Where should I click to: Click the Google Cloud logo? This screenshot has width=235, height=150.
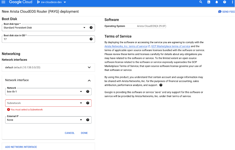(x=21, y=2)
